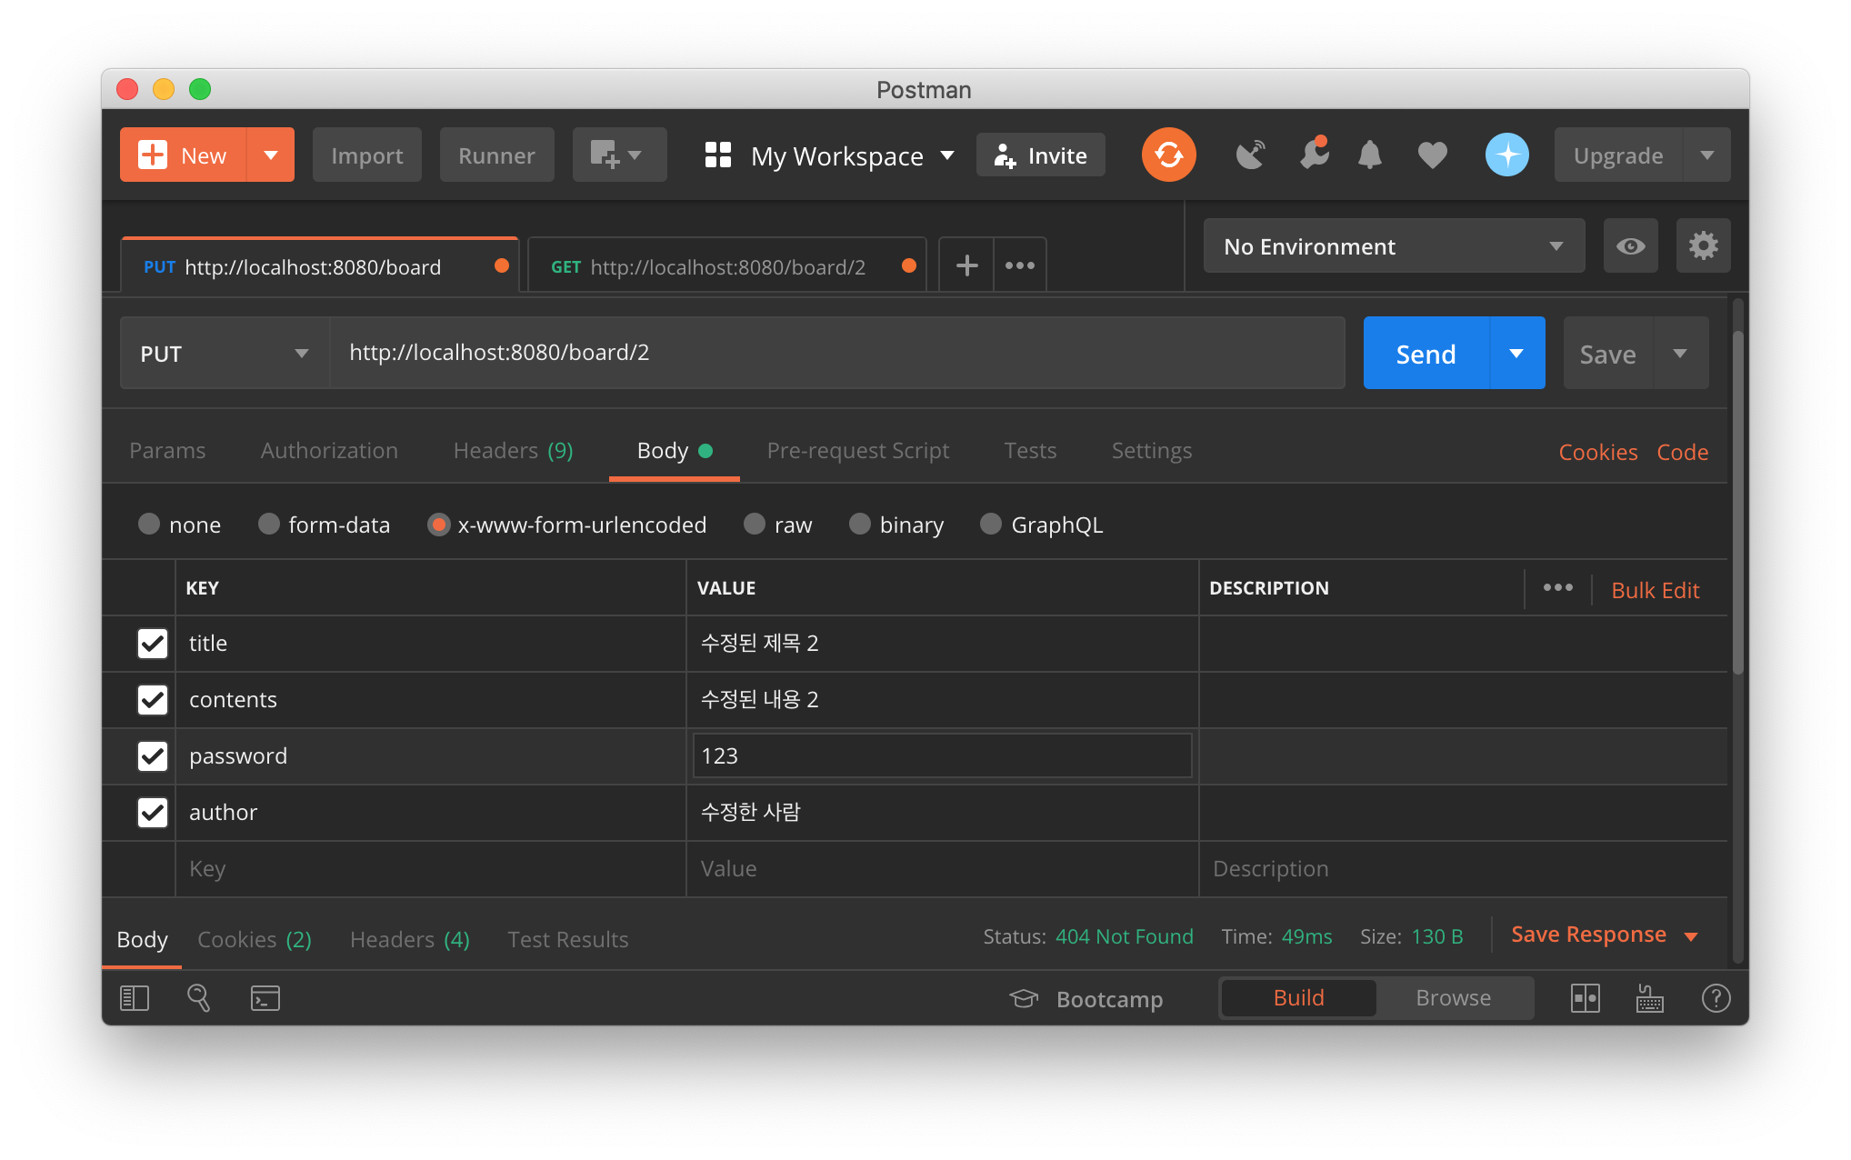1851x1160 pixels.
Task: Open the satellite capture requests icon
Action: click(1251, 155)
